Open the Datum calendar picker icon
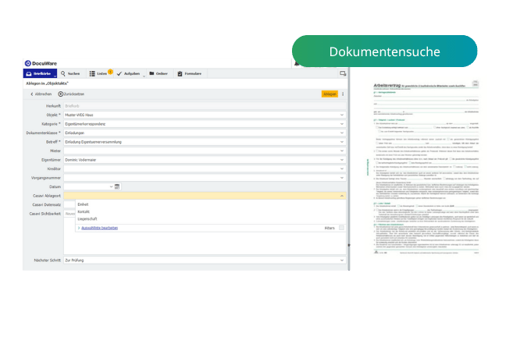Image resolution: width=520 pixels, height=351 pixels. coord(117,187)
